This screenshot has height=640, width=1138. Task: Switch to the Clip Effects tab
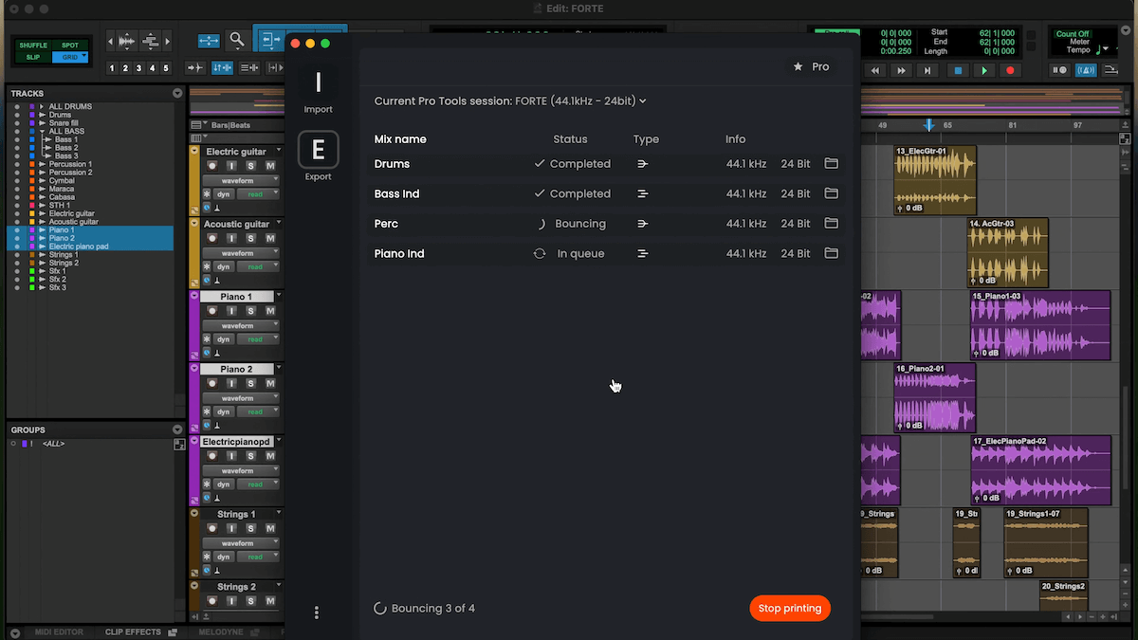point(133,632)
